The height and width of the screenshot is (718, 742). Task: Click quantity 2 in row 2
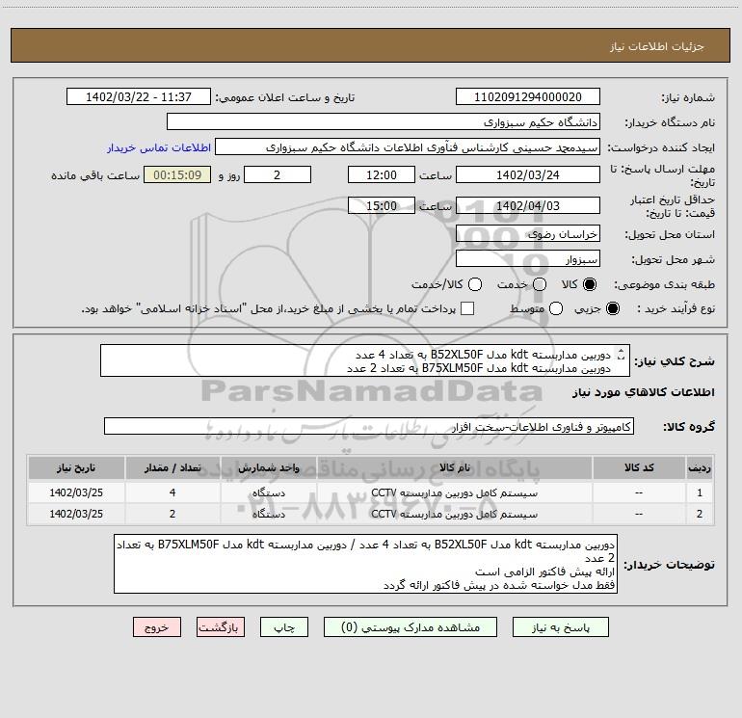point(172,514)
